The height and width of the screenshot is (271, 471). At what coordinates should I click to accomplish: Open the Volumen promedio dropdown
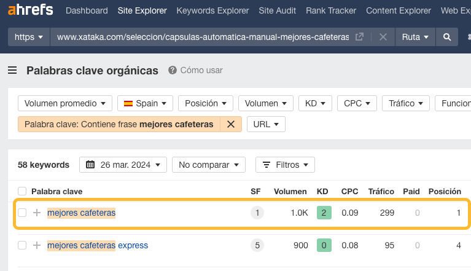click(x=65, y=103)
